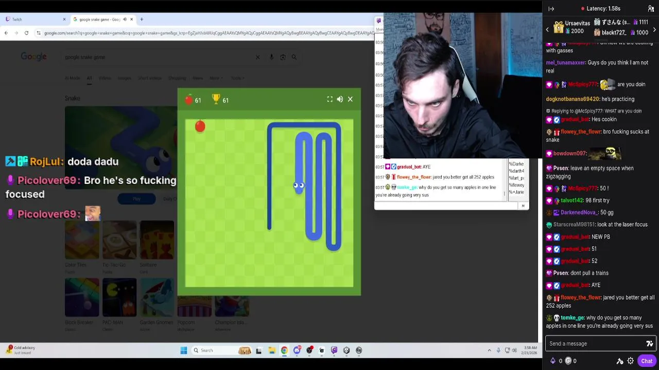The image size is (659, 370).
Task: Close the Snake game overlay
Action: click(x=350, y=99)
